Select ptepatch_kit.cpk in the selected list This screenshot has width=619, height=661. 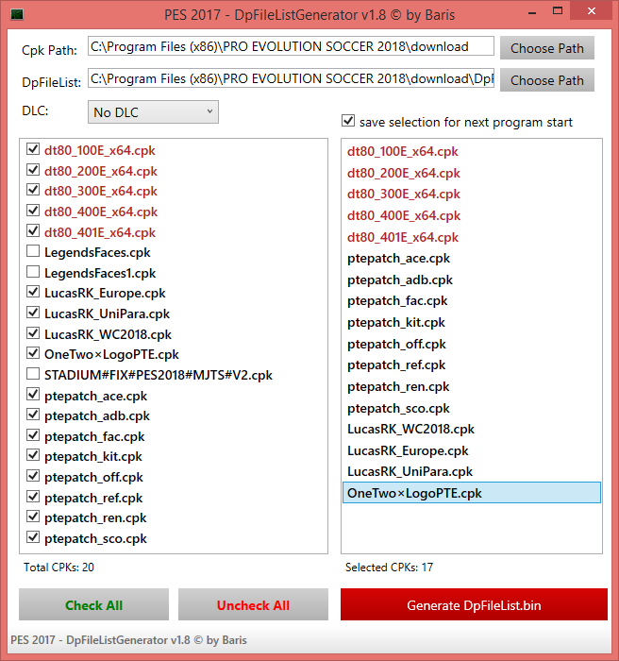coord(472,322)
